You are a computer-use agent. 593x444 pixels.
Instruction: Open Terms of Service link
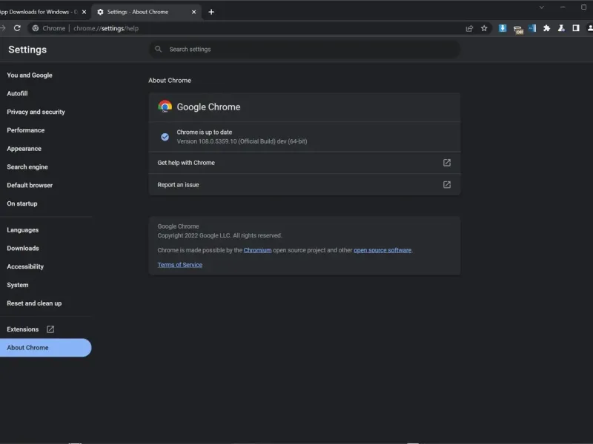click(x=179, y=265)
